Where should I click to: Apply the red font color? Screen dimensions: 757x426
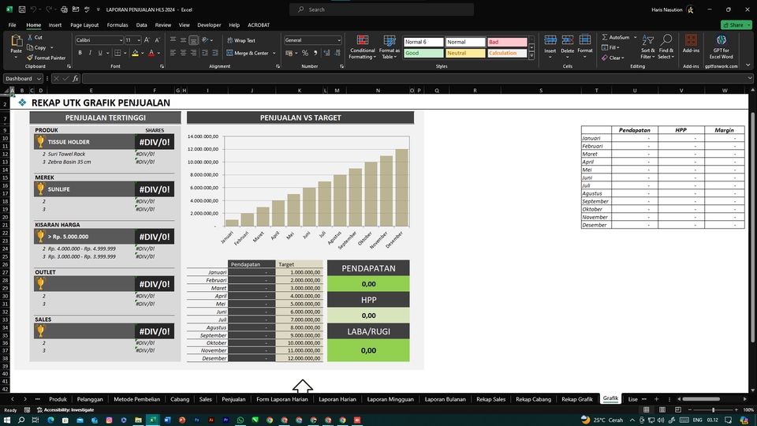click(x=151, y=53)
